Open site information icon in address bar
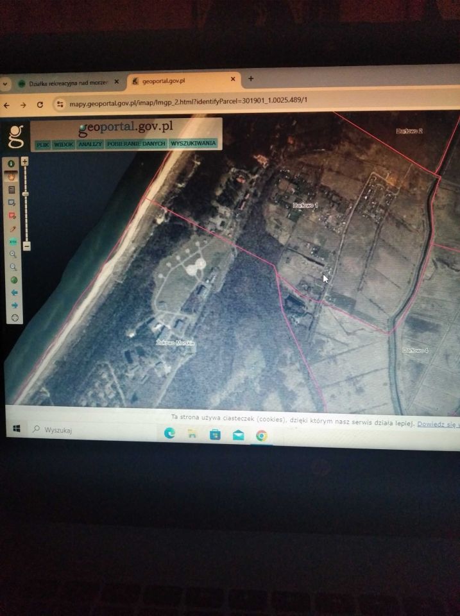The height and width of the screenshot is (616, 460). 60,104
